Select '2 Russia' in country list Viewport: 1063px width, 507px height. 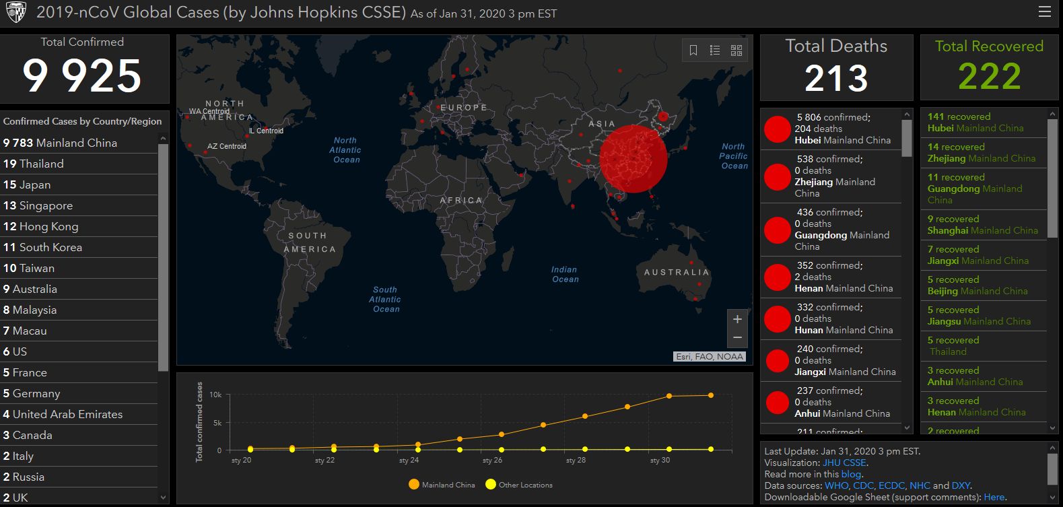tap(79, 477)
